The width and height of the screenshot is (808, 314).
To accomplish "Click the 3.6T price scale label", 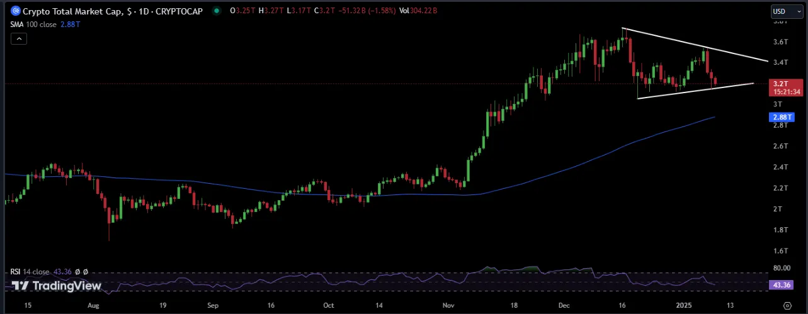I will 781,42.
